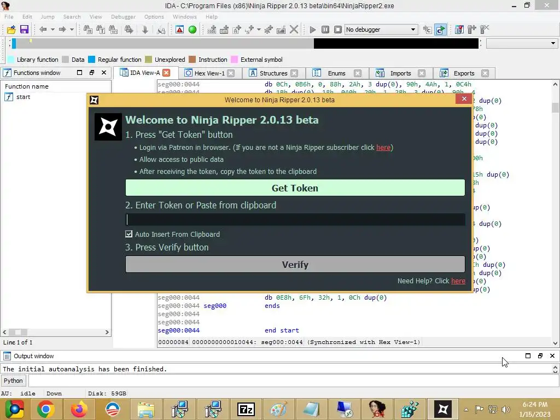560x420 pixels.
Task: Click the breakpoint list toolbar icon
Action: coord(459,30)
